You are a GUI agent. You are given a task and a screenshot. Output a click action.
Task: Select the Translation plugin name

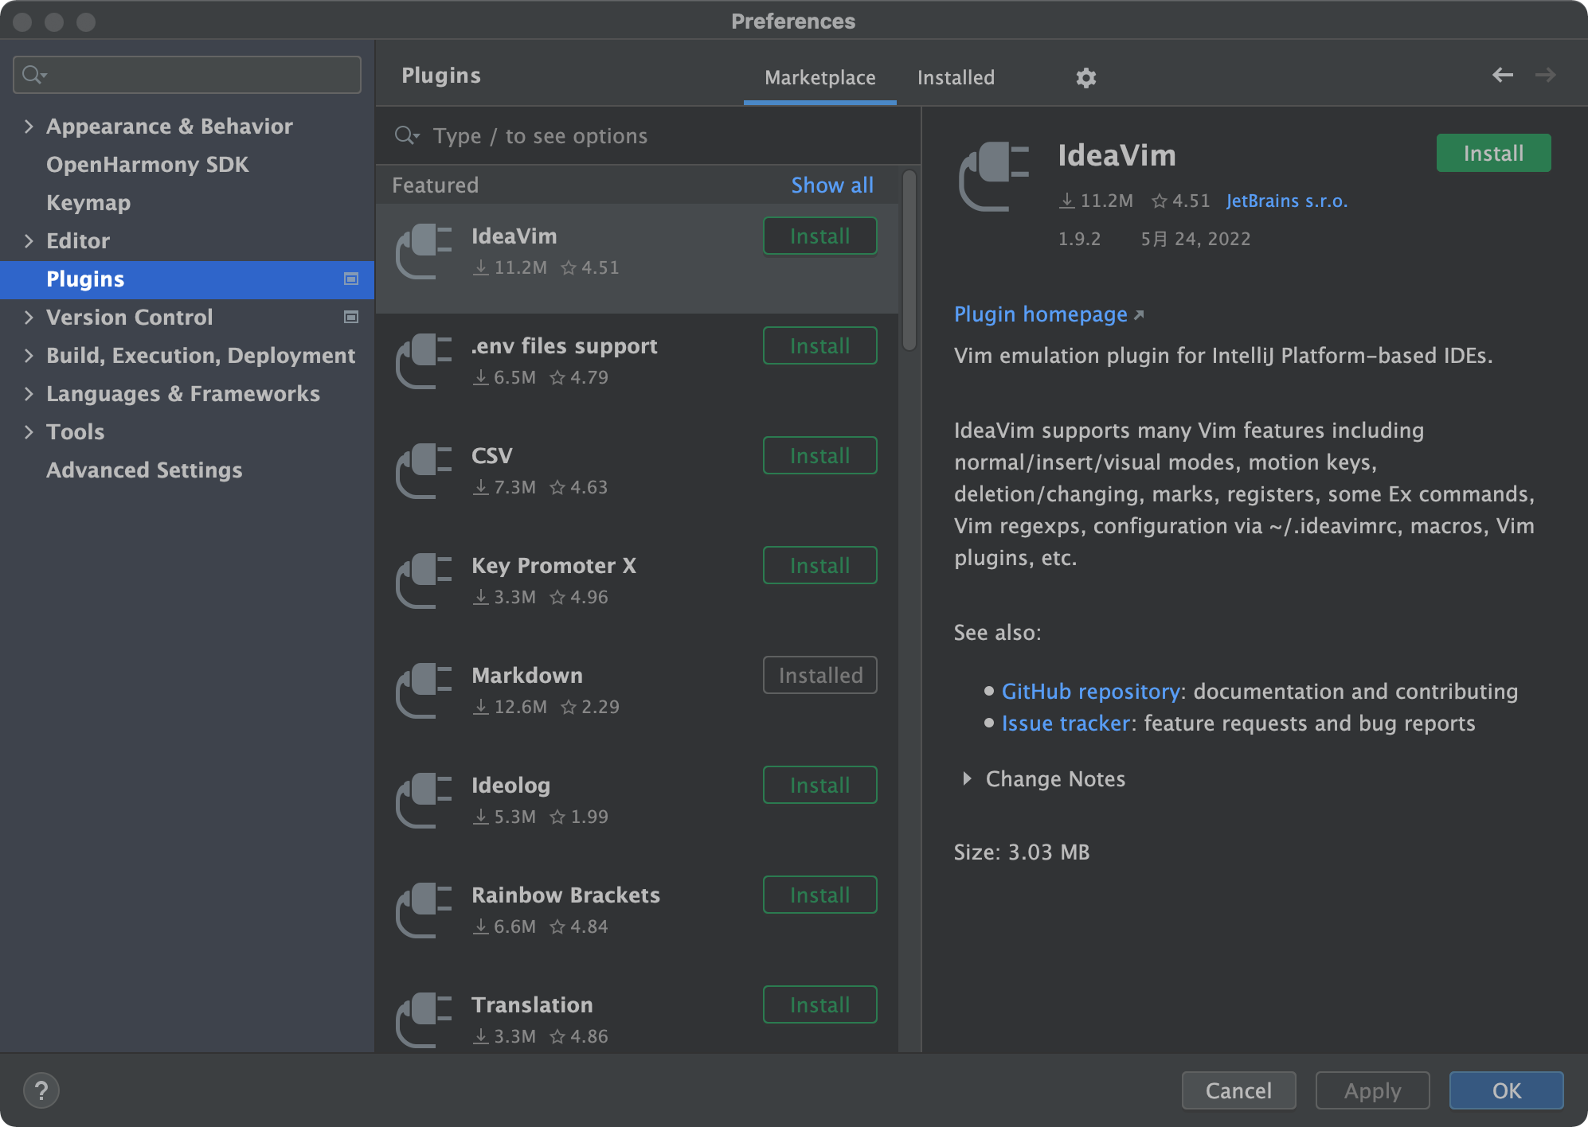click(x=532, y=1004)
